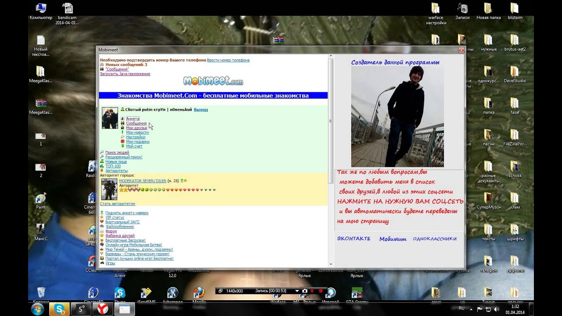Image resolution: width=562 pixels, height=316 pixels.
Task: Open the DevelStudio desktop folder
Action: click(515, 75)
